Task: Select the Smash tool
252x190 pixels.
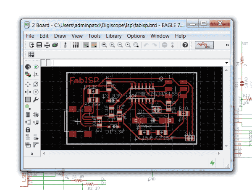Action: click(28, 145)
